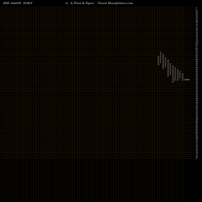Click the blue current price marker square
The image size is (202, 202).
coord(183,80)
